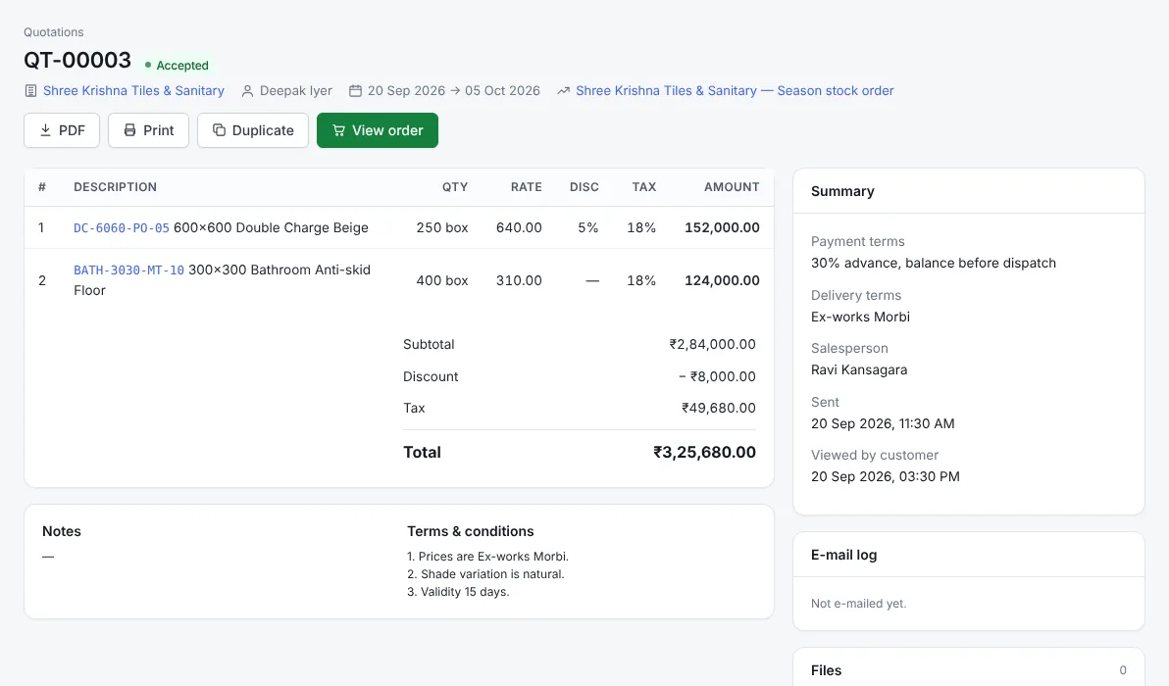Click the QTY column header
Viewport: 1169px width, 686px height.
click(x=455, y=187)
